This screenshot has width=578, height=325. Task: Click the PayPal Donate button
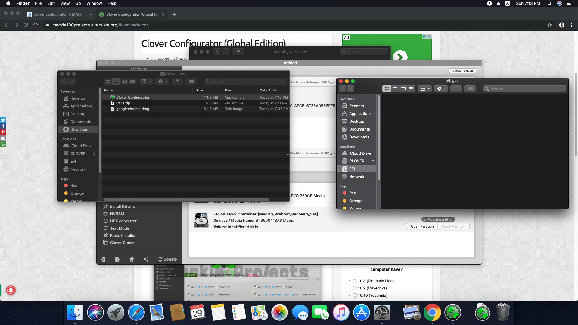[167, 259]
